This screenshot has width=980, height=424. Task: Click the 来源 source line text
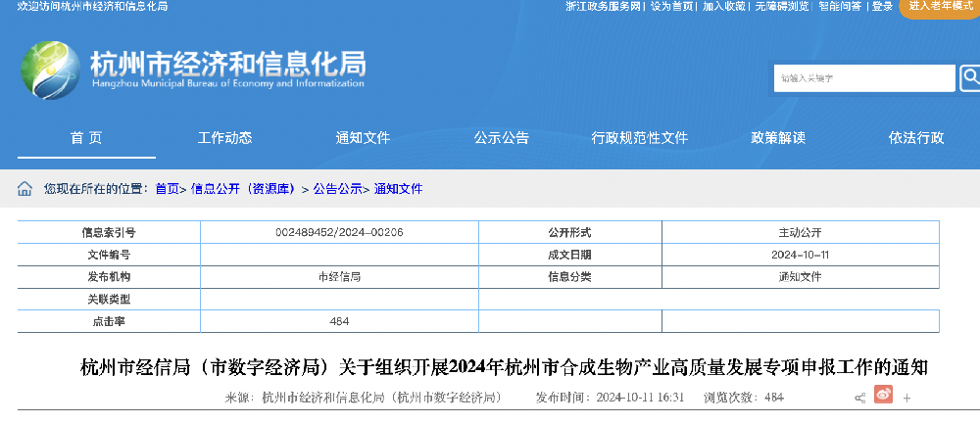[363, 398]
